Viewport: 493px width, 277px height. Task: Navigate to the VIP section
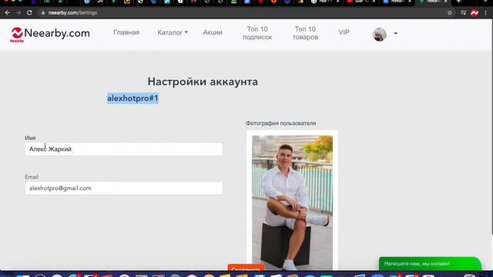point(344,32)
